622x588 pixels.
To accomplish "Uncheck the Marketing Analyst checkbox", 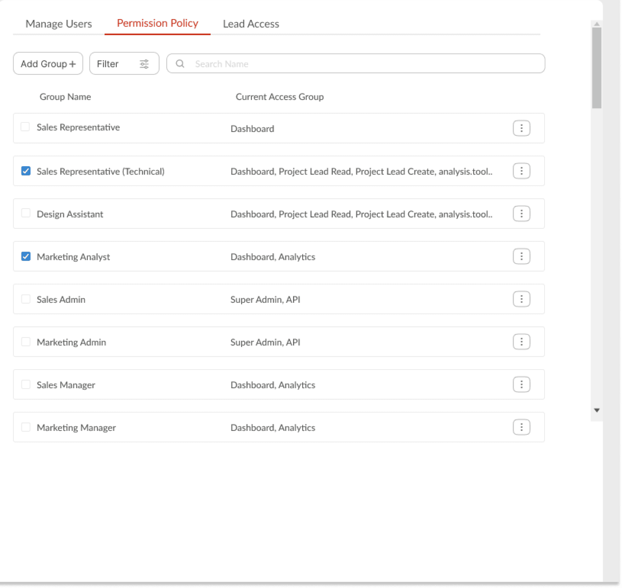I will click(26, 257).
